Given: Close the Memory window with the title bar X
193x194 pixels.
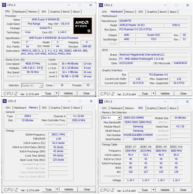Looking at the screenshot, I should (x=91, y=101).
